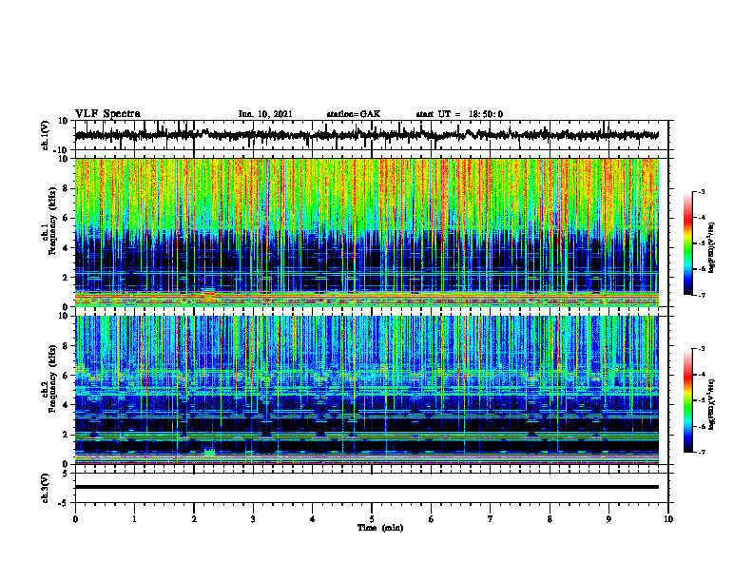Click the lower PSD color scale bar
Viewport: 753px width, 582px height.
coord(687,400)
